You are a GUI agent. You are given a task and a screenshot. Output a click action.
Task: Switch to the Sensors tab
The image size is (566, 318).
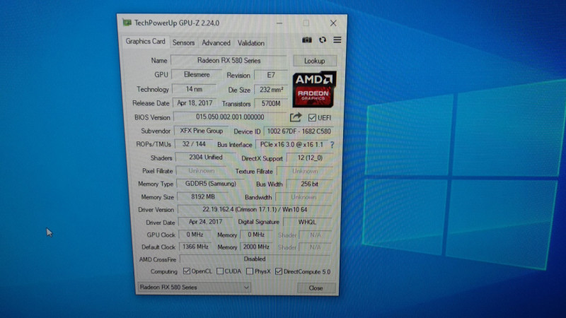(183, 42)
